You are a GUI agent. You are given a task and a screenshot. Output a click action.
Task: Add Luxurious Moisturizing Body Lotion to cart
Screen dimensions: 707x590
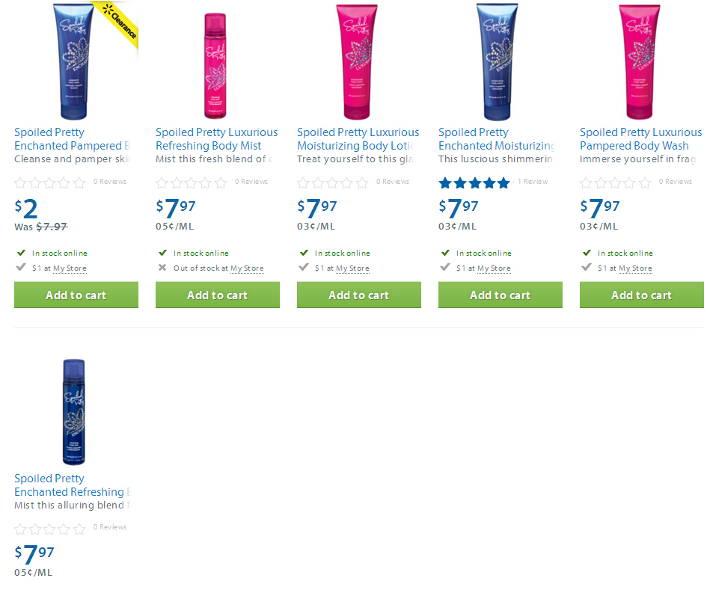[359, 295]
